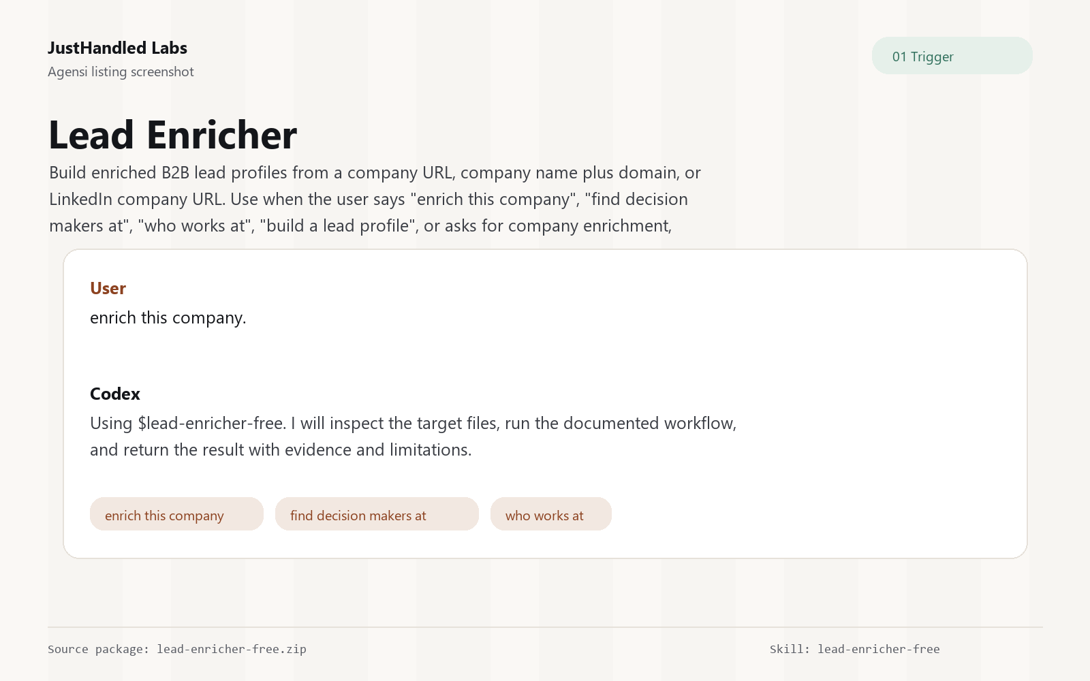1090x681 pixels.
Task: Select the "find decision makers at" chip
Action: (377, 514)
